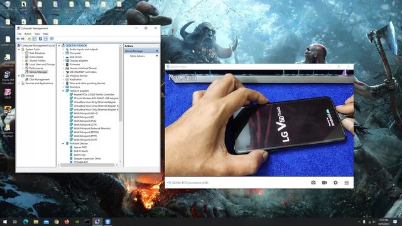Open the Help menu in Computer Management
402x226 pixels.
point(45,34)
